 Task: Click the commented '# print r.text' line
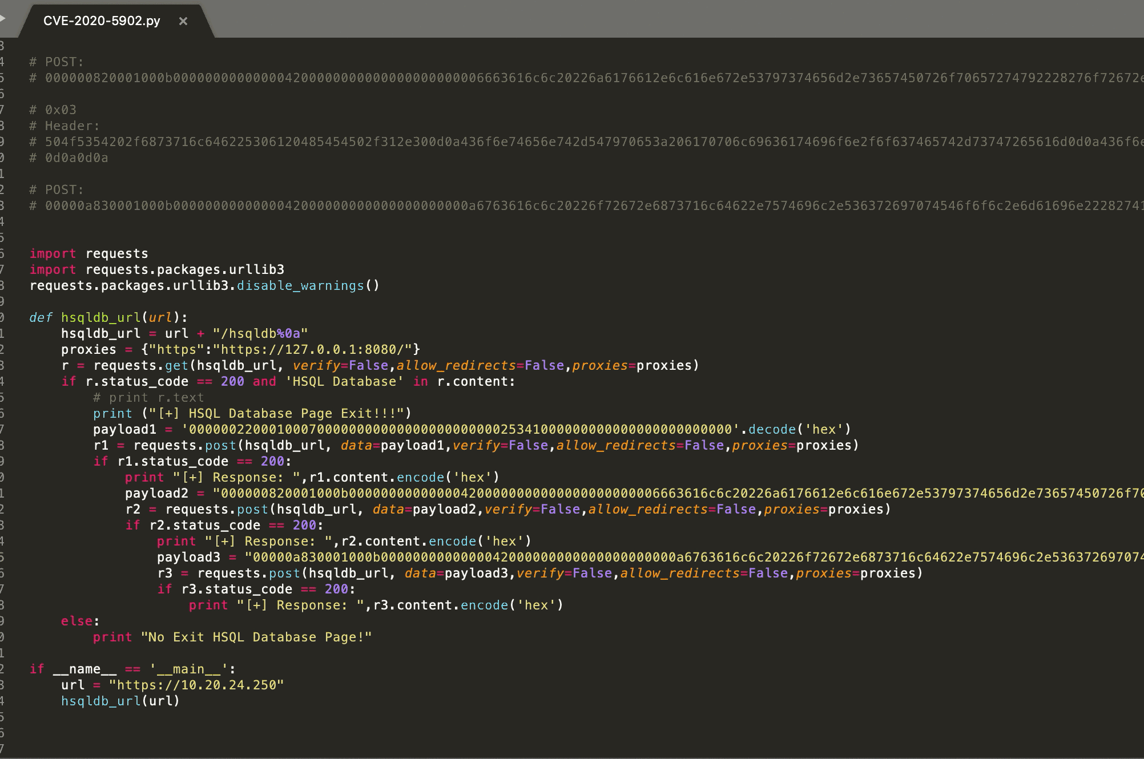pyautogui.click(x=148, y=397)
